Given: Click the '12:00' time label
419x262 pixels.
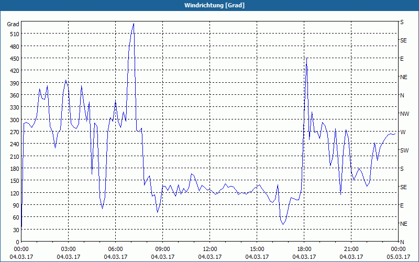Looking at the screenshot, I should [210, 249].
